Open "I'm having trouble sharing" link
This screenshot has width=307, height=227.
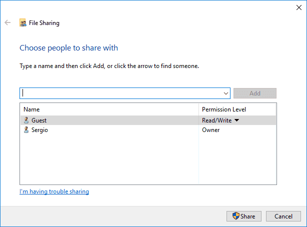(x=54, y=191)
